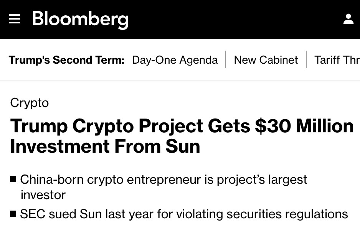Screen dimensions: 360x234
Task: Open the user account profile icon
Action: (348, 19)
